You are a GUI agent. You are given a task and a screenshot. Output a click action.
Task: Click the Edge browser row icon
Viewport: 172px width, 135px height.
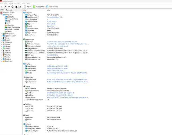tap(26, 24)
